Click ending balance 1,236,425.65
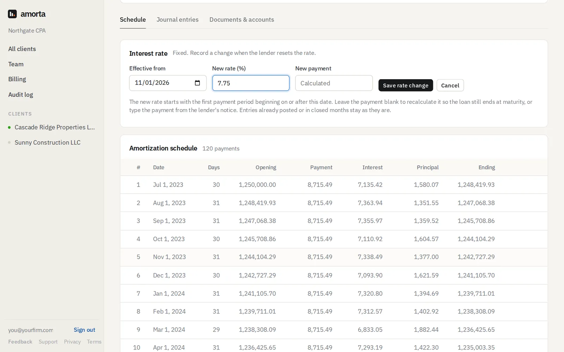Image resolution: width=564 pixels, height=352 pixels. point(476,330)
